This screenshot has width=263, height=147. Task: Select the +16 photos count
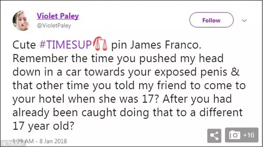tap(249, 136)
